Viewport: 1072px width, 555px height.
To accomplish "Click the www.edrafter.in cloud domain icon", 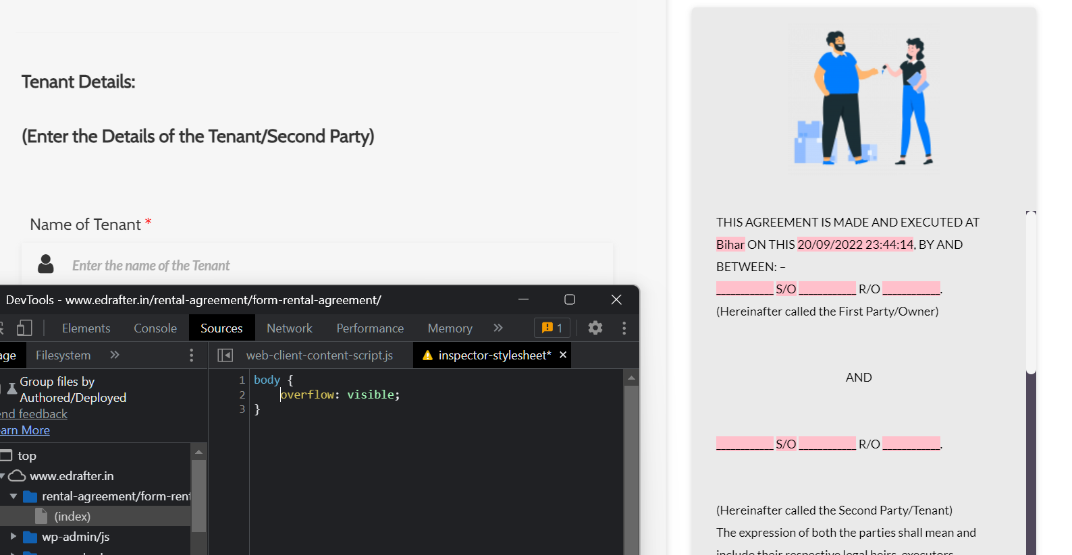I will [x=18, y=476].
